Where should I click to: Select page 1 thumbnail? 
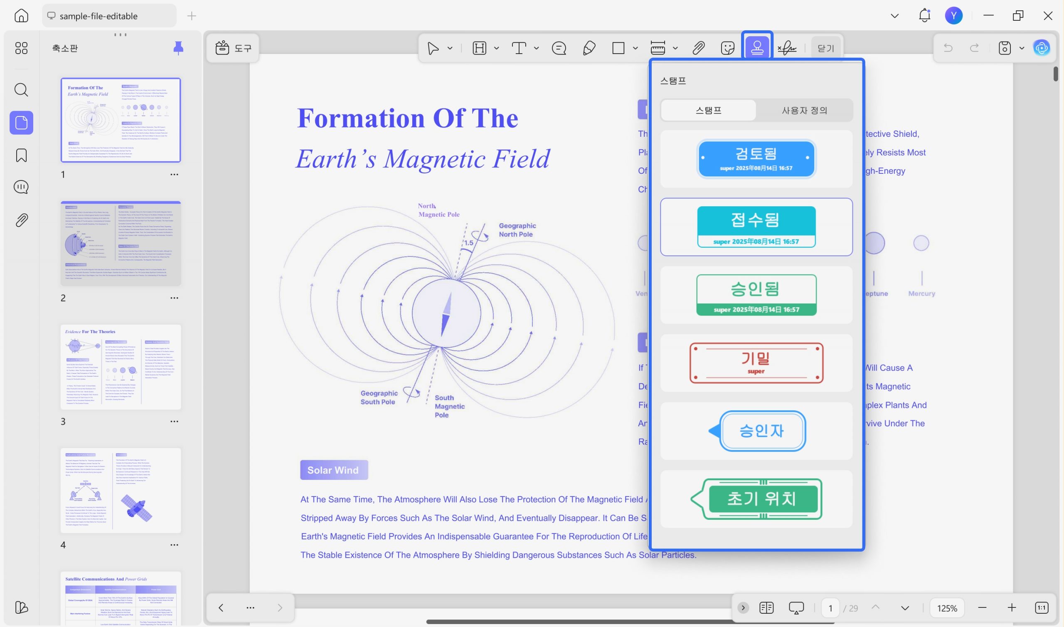click(121, 120)
